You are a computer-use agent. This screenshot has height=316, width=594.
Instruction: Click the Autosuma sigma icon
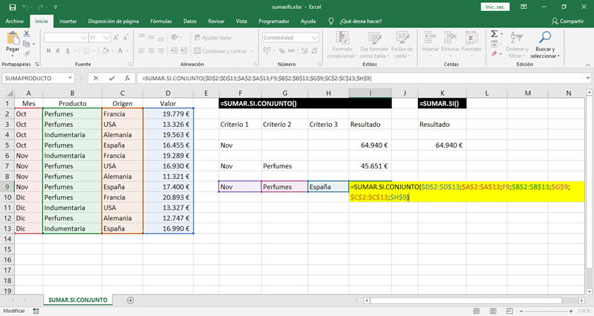click(494, 34)
